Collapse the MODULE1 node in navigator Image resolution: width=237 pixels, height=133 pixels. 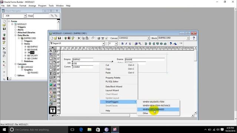click(x=12, y=24)
